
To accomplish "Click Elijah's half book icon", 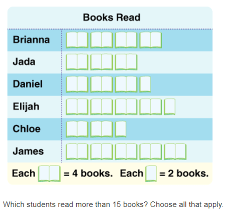I will (170, 106).
